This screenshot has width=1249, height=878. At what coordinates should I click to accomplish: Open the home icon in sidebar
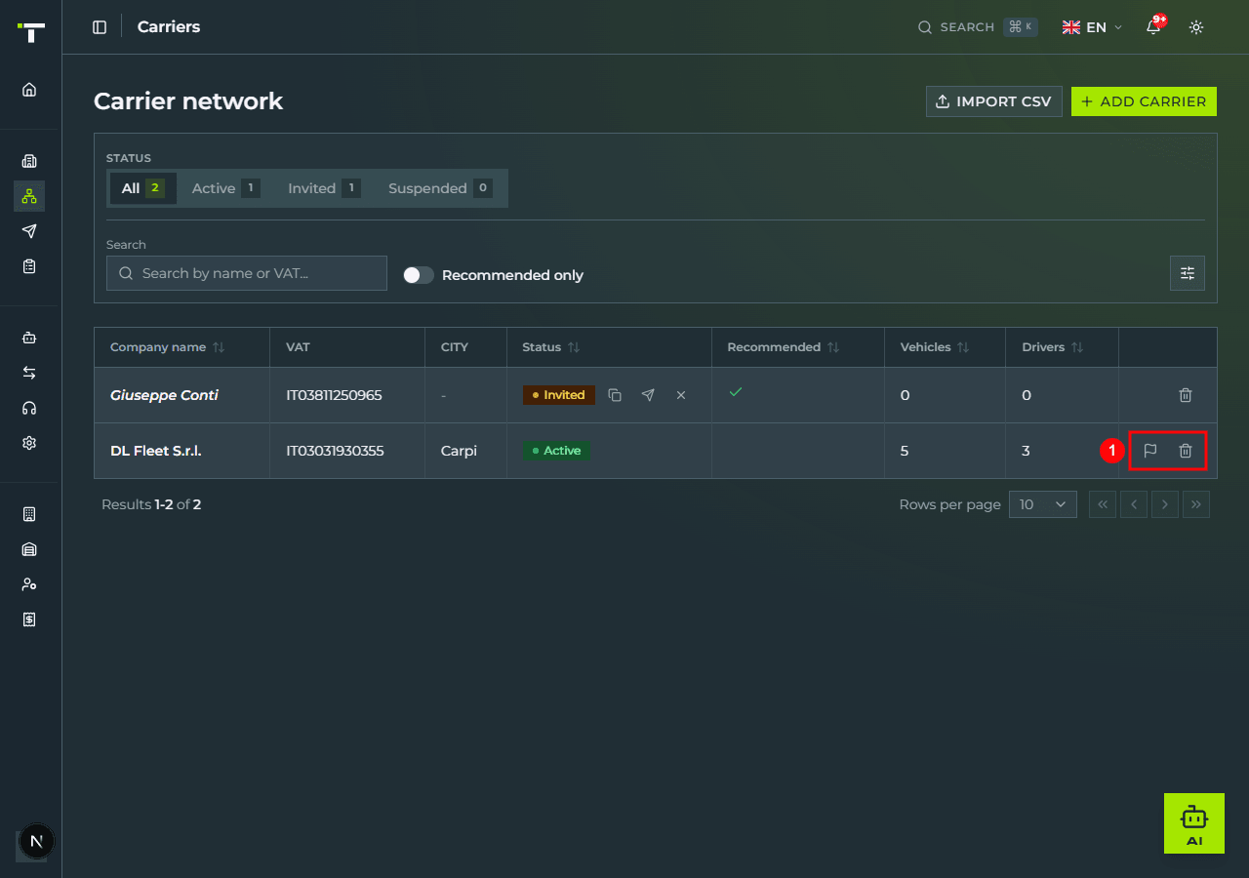29,90
